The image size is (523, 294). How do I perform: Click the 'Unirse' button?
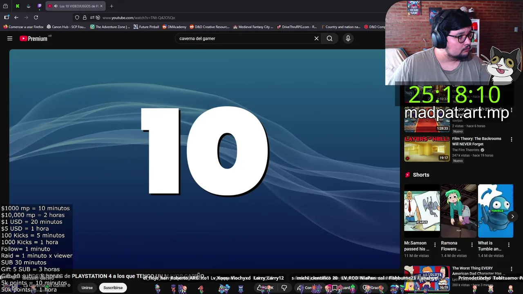coord(87,287)
